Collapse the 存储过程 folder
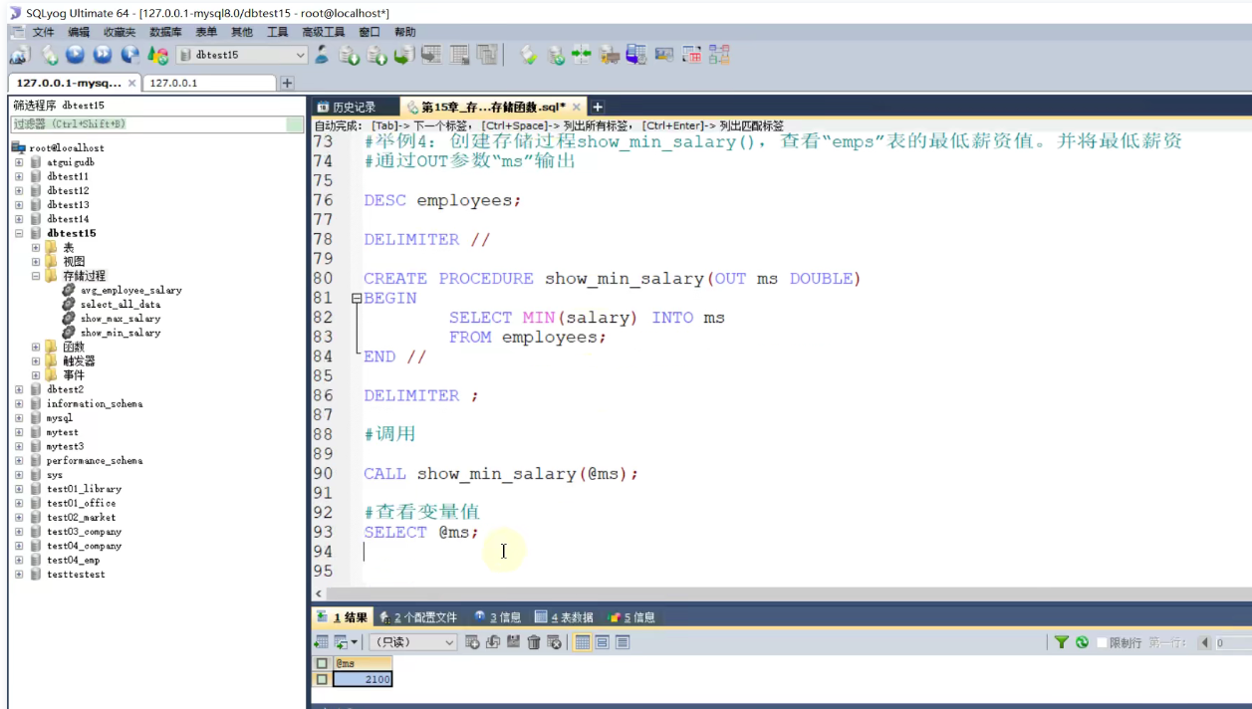The height and width of the screenshot is (709, 1252). click(x=36, y=276)
